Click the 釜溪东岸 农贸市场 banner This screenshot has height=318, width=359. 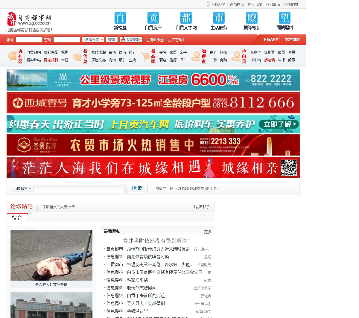click(153, 145)
